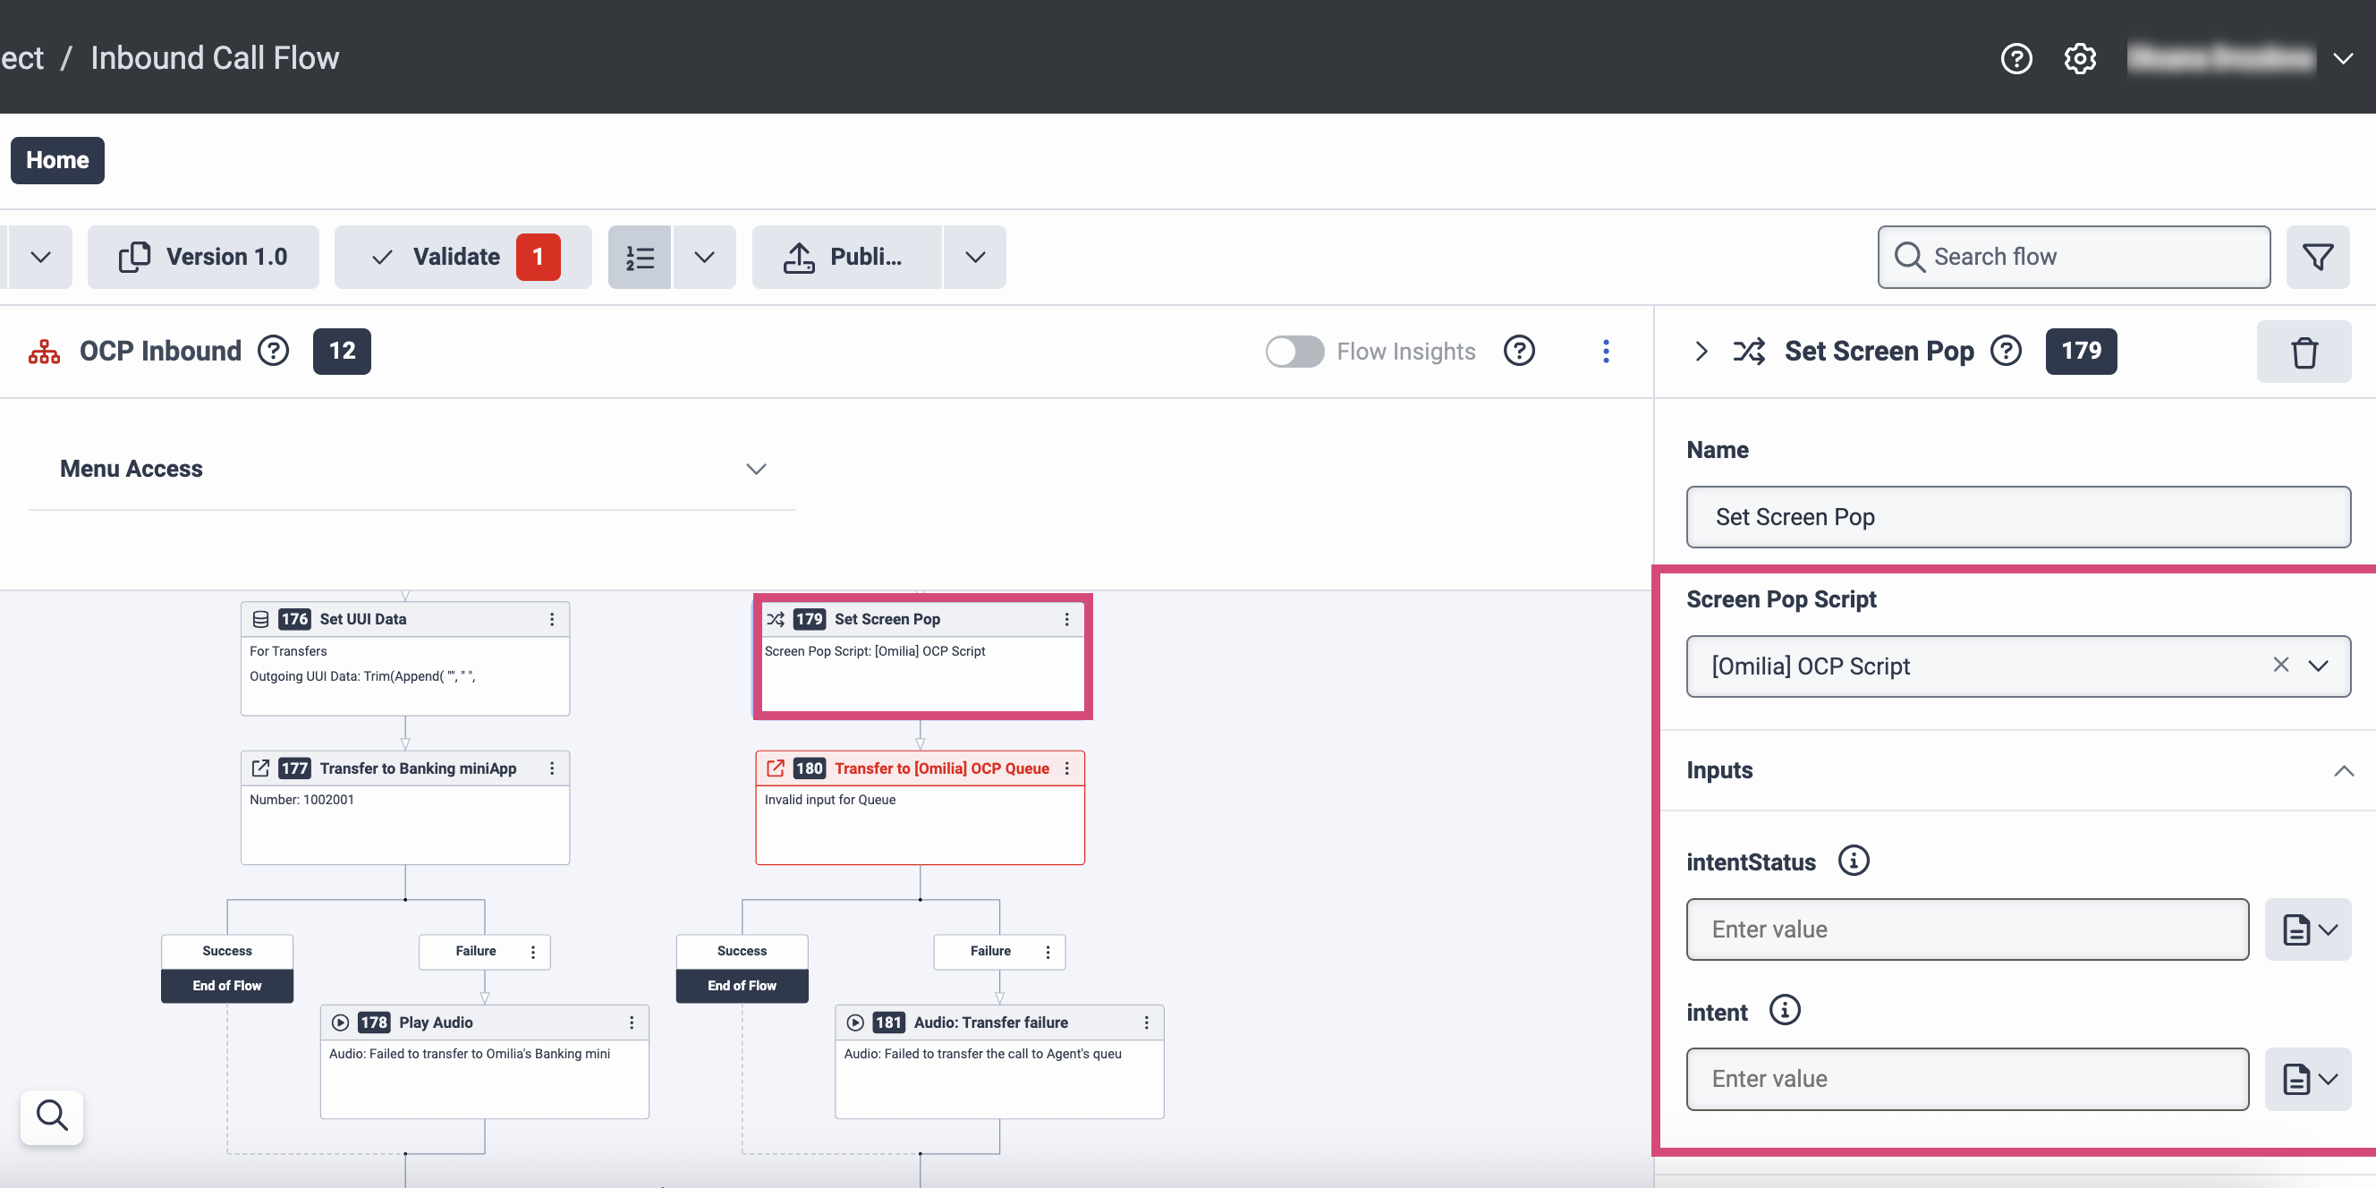Click the numbered list view icon
The width and height of the screenshot is (2376, 1188).
[x=640, y=258]
